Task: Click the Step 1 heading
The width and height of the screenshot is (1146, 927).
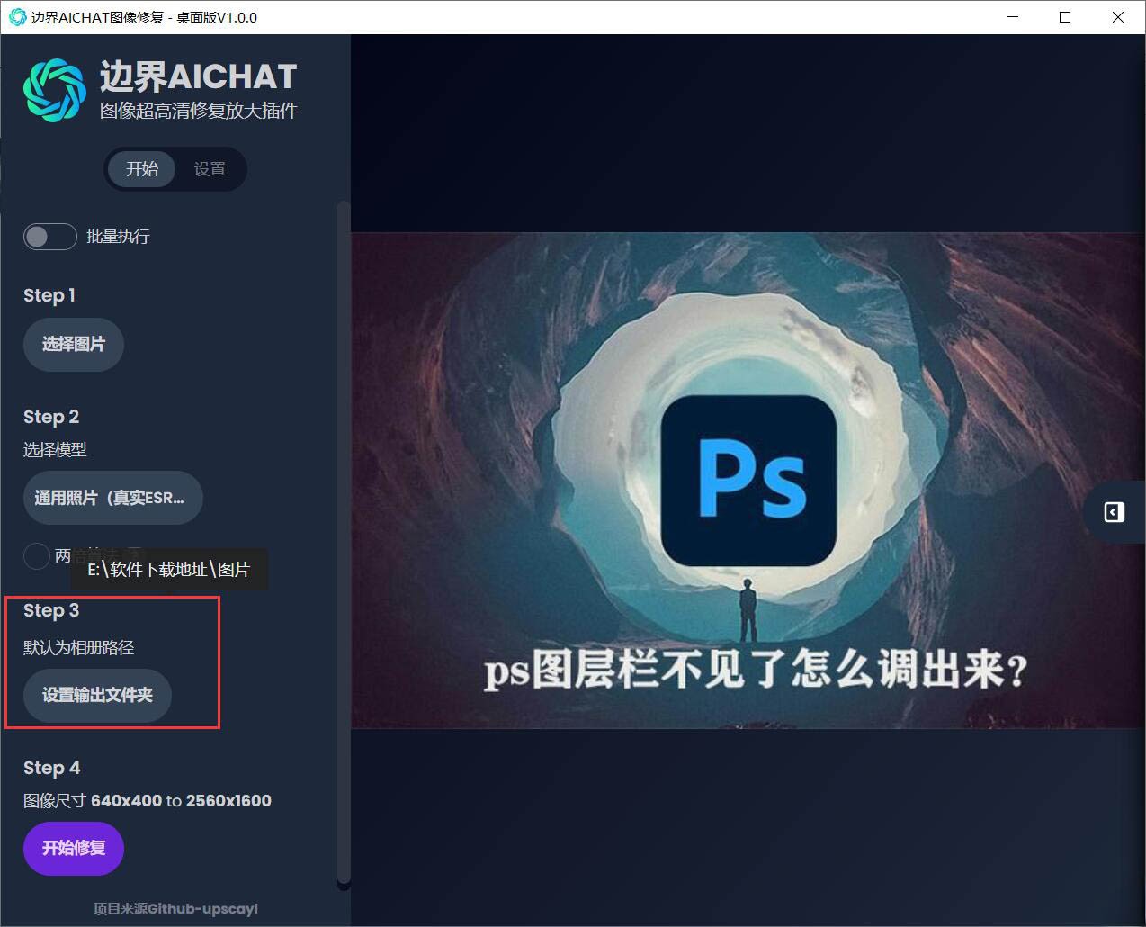Action: tap(49, 296)
